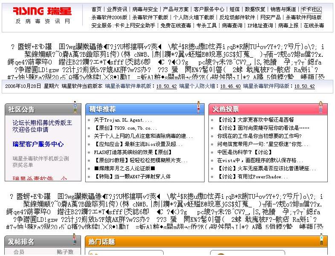
Task: Open the 杀毒软件2006版 link
Action: click(x=109, y=17)
